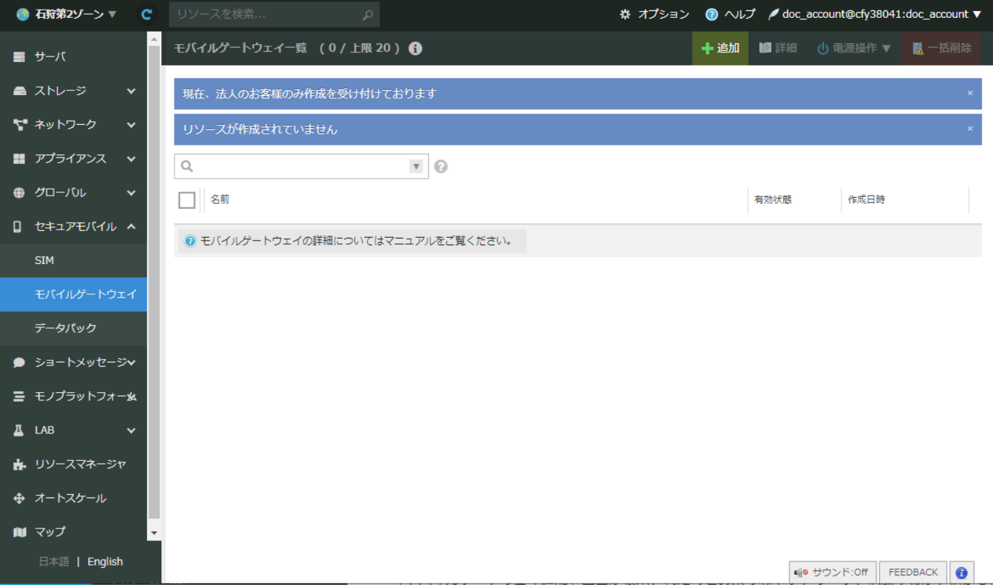
Task: Click the sidebar scrollbar down arrow
Action: point(154,533)
